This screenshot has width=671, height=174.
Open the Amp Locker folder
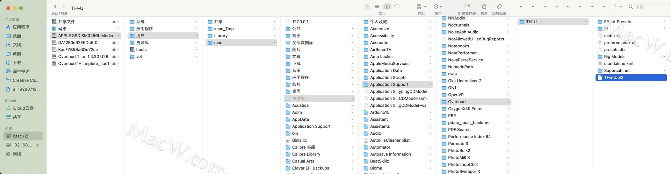pyautogui.click(x=397, y=56)
